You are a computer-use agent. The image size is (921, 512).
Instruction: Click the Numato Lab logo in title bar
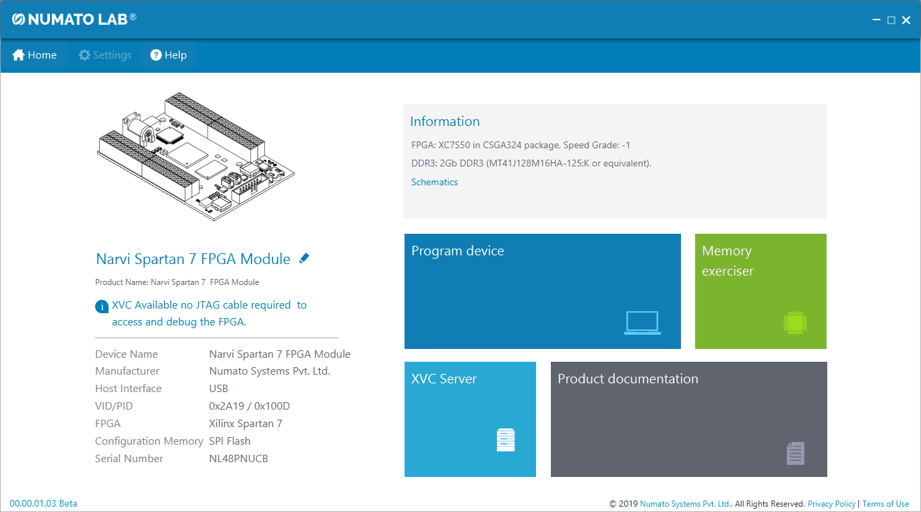point(74,19)
